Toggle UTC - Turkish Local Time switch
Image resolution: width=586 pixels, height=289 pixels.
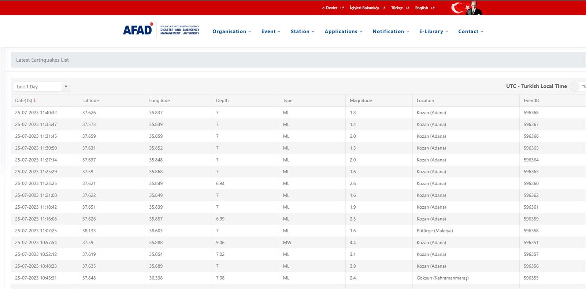point(574,87)
